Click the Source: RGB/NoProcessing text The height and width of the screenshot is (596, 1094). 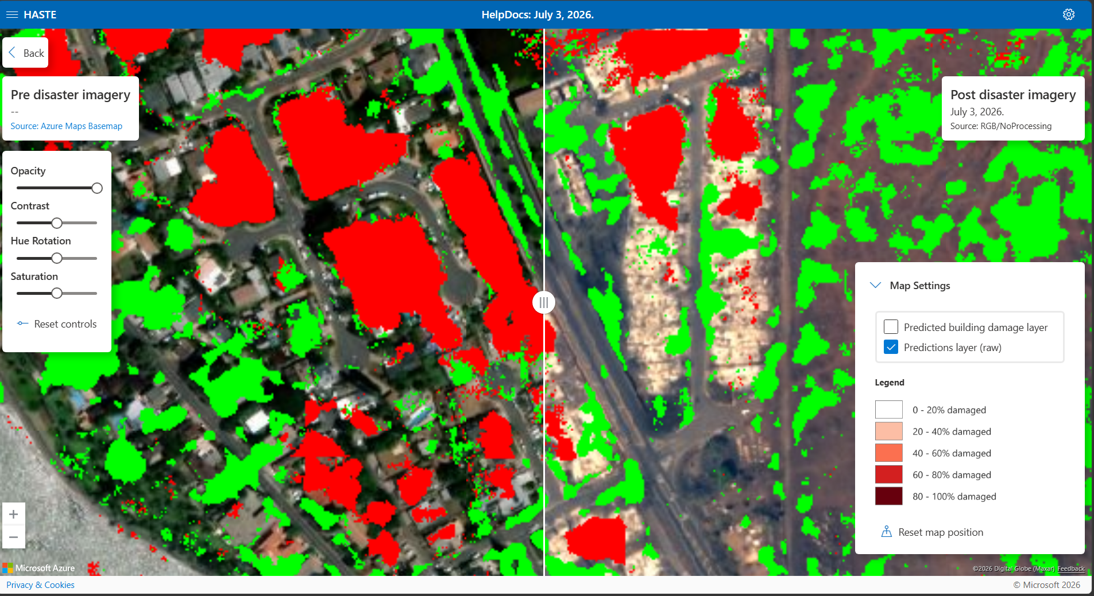point(1001,126)
